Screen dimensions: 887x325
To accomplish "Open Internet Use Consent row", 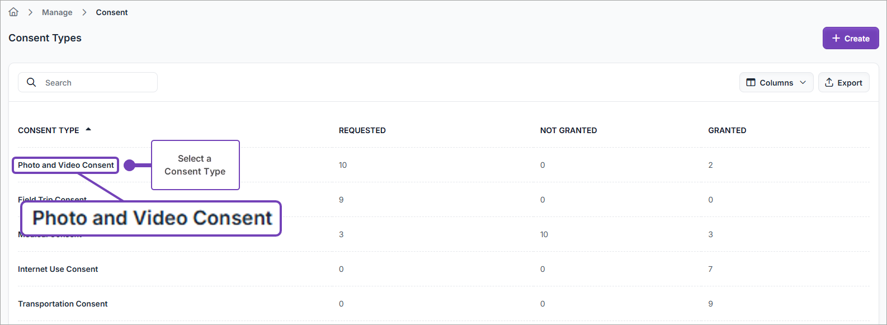I will [58, 269].
